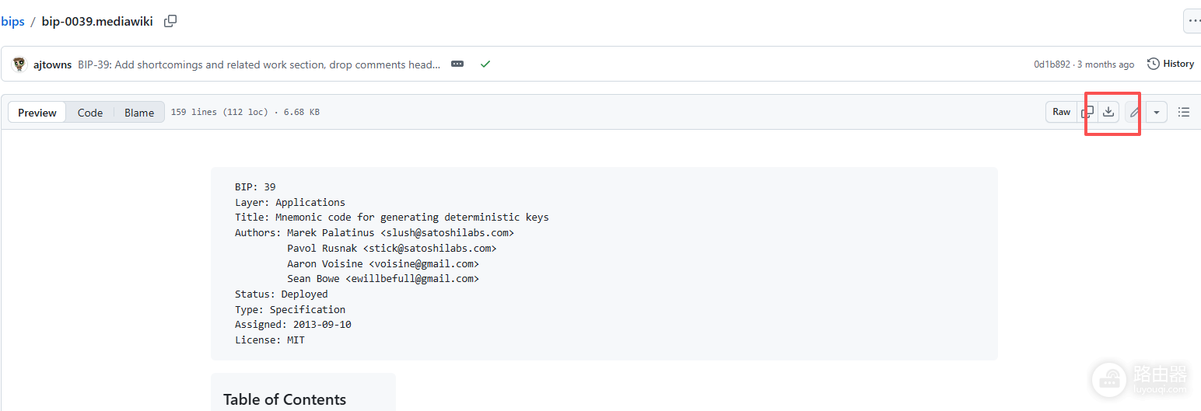The image size is (1201, 411).
Task: Select the voisine@gmail.com author line
Action: coord(383,263)
